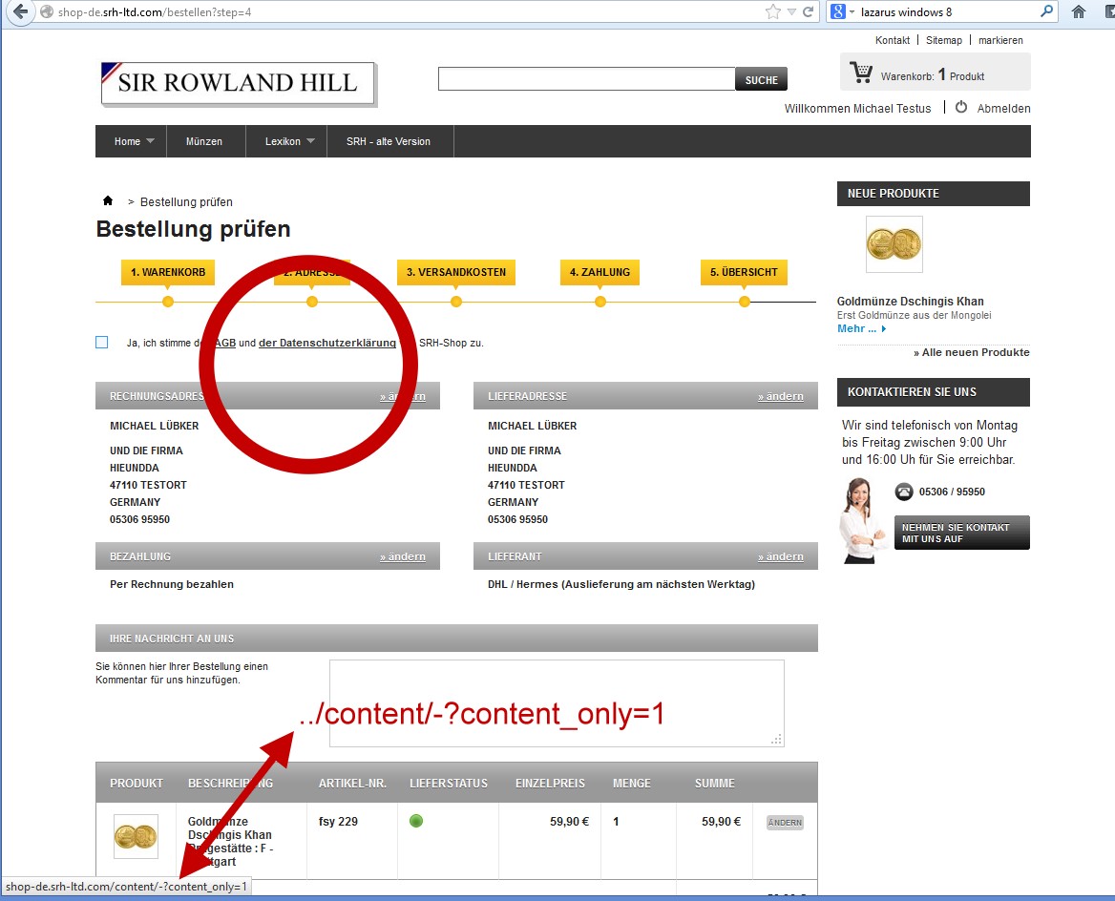The height and width of the screenshot is (901, 1115).
Task: Click the Sitemap link
Action: (943, 40)
